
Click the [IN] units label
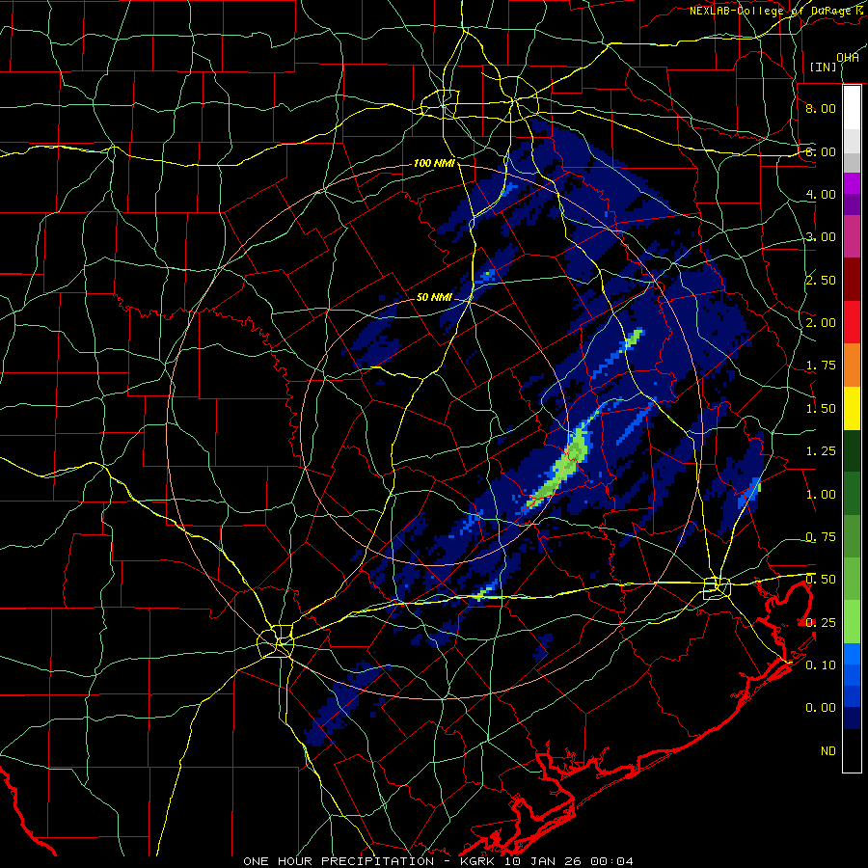coord(823,67)
